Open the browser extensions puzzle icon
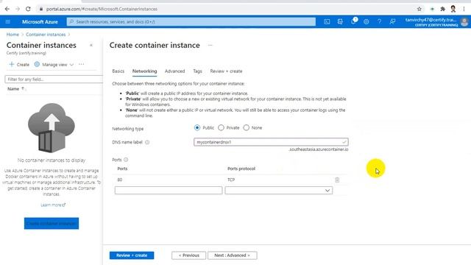 point(442,9)
